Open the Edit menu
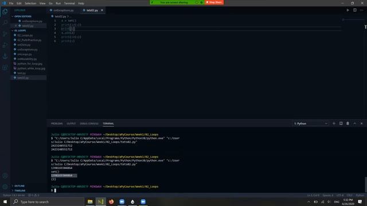Image resolution: width=367 pixels, height=206 pixels. tap(19, 3)
